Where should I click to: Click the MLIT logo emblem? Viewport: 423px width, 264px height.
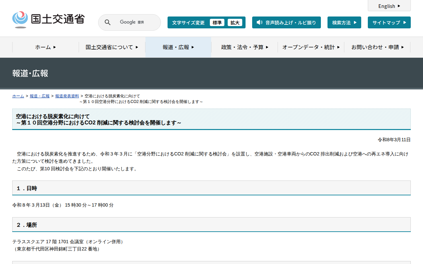[x=20, y=19]
